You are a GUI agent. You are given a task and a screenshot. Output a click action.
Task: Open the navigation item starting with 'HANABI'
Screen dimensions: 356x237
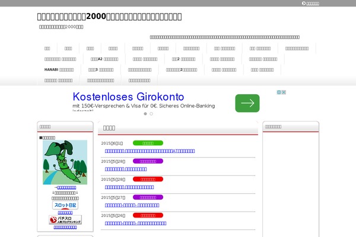[x=59, y=70]
